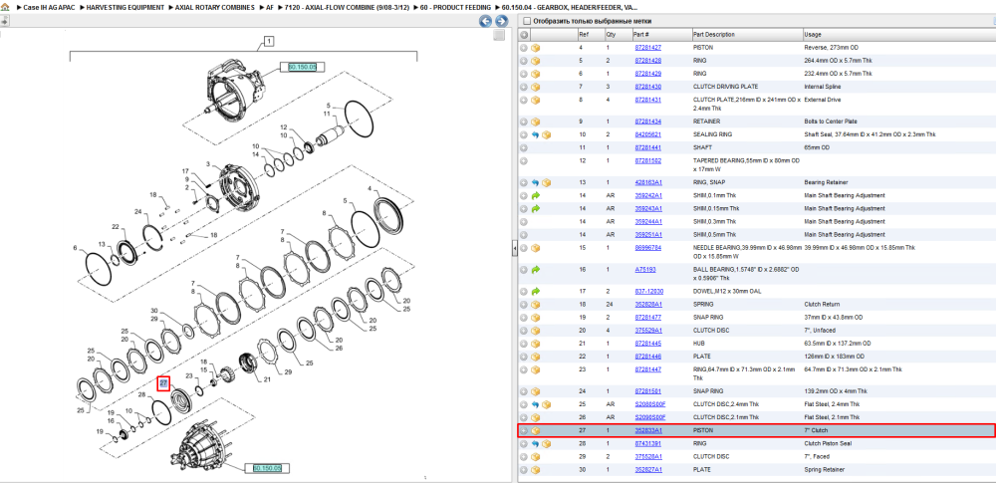This screenshot has width=996, height=483.
Task: Select gray circle toggle for SNAP RING 87281581
Action: coord(524,391)
